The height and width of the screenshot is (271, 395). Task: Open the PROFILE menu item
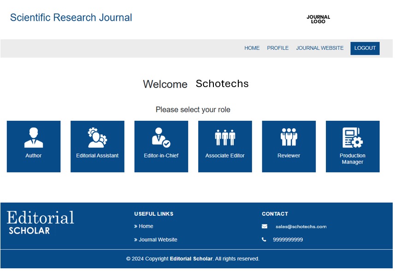click(277, 48)
